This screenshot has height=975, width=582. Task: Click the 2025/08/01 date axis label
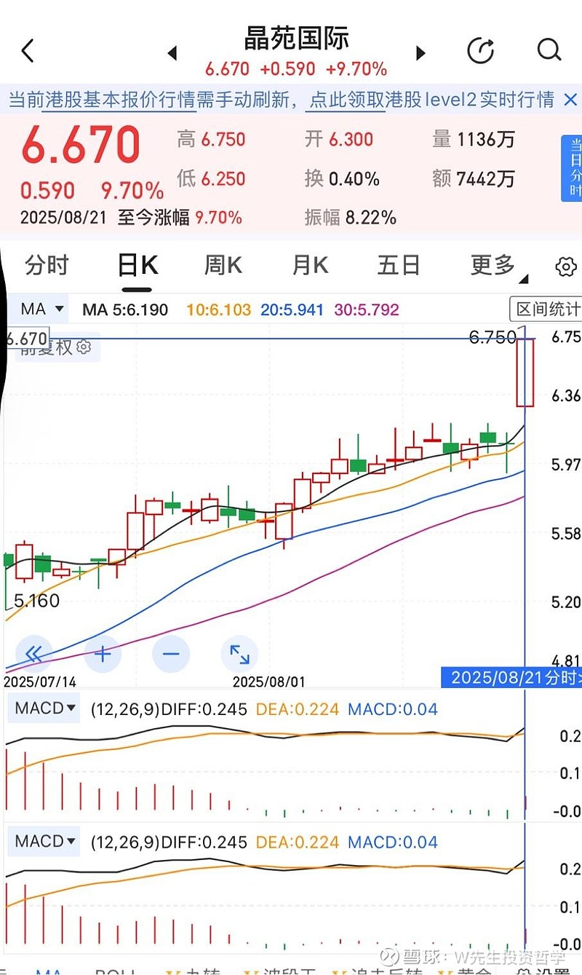268,682
